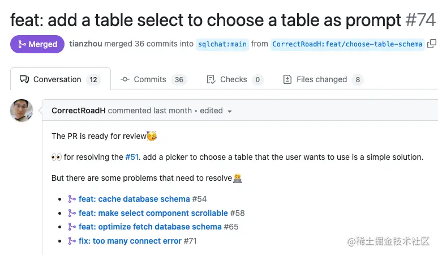Open the referenced issue #51 link
The width and height of the screenshot is (438, 255).
[132, 157]
